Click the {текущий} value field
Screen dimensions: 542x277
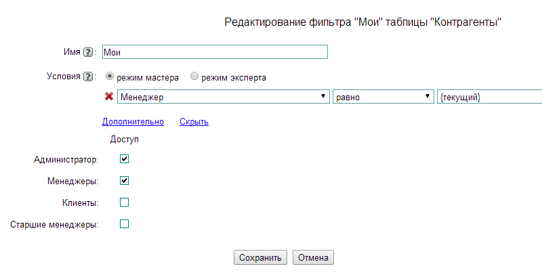click(489, 97)
